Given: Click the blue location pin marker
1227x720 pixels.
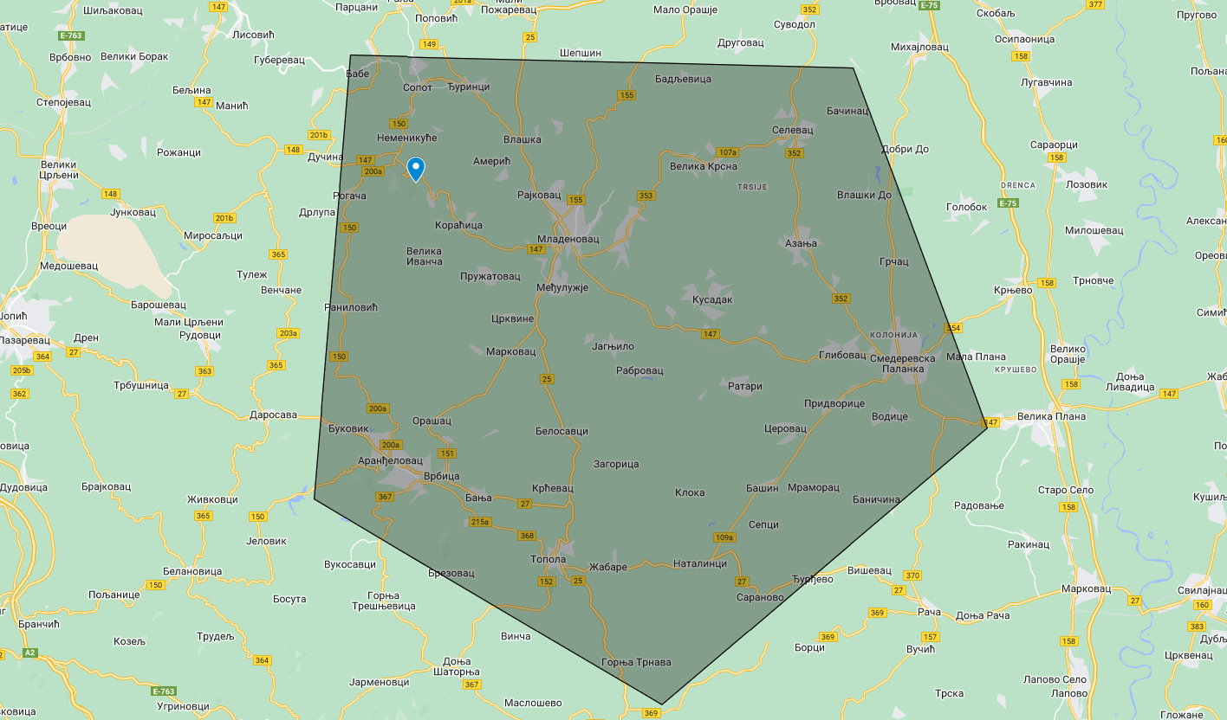Looking at the screenshot, I should (x=416, y=168).
